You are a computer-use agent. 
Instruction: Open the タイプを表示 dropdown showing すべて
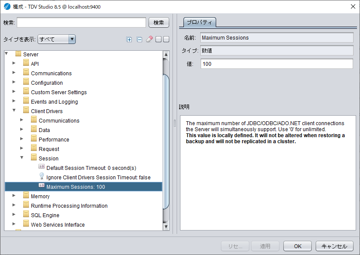[x=56, y=39]
